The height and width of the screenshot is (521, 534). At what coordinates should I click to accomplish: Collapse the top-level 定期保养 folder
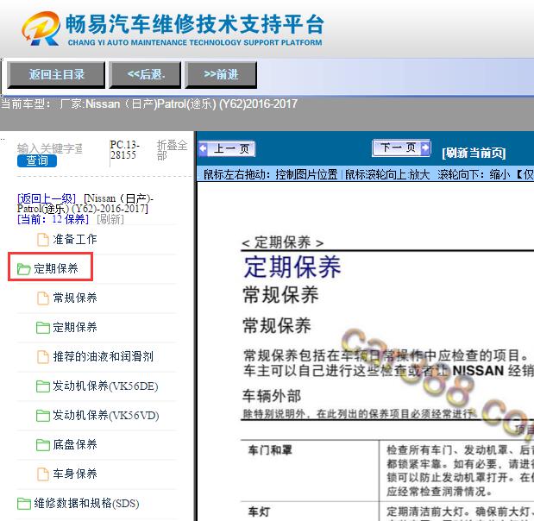click(56, 268)
